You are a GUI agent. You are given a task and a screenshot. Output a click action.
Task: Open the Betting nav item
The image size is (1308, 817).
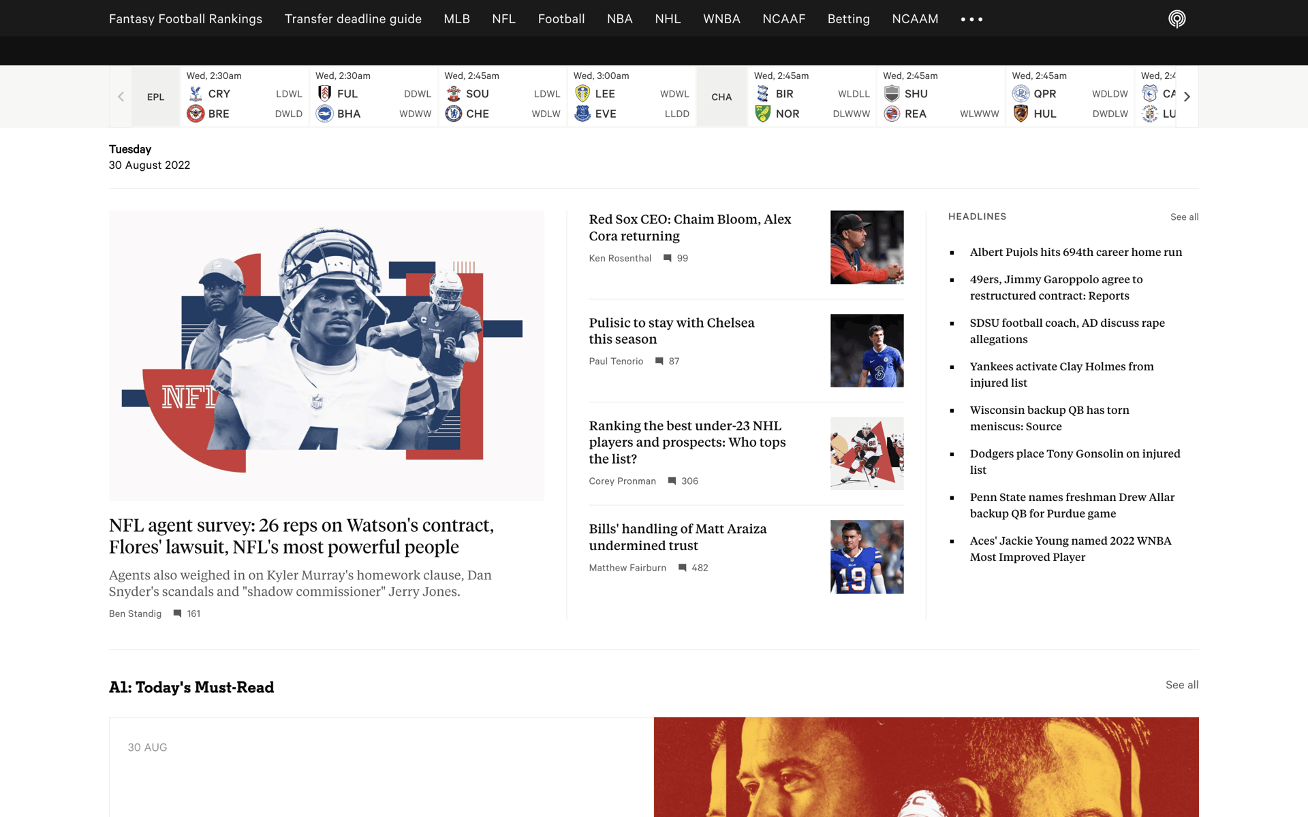tap(848, 19)
